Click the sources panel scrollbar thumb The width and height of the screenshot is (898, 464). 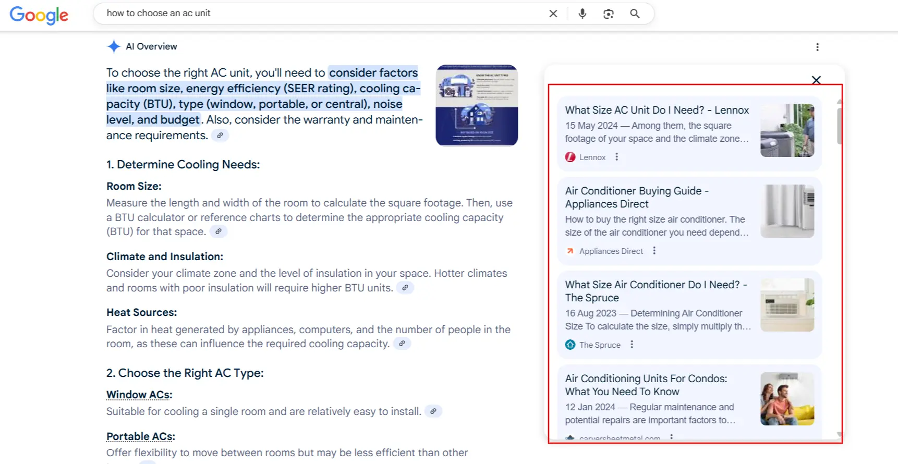tap(839, 126)
